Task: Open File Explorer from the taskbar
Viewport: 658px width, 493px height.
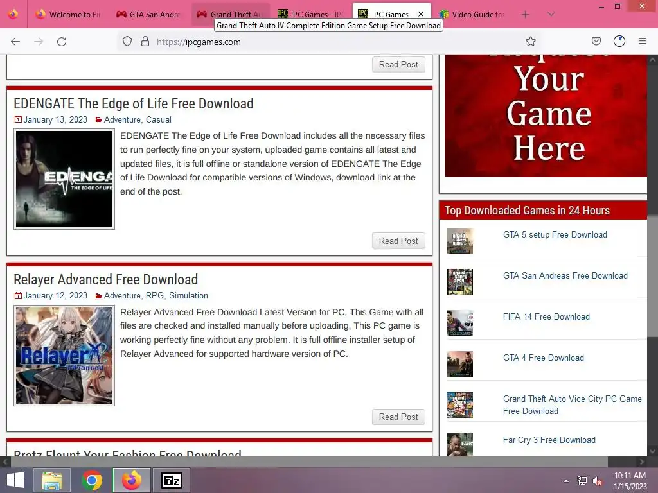Action: point(51,480)
